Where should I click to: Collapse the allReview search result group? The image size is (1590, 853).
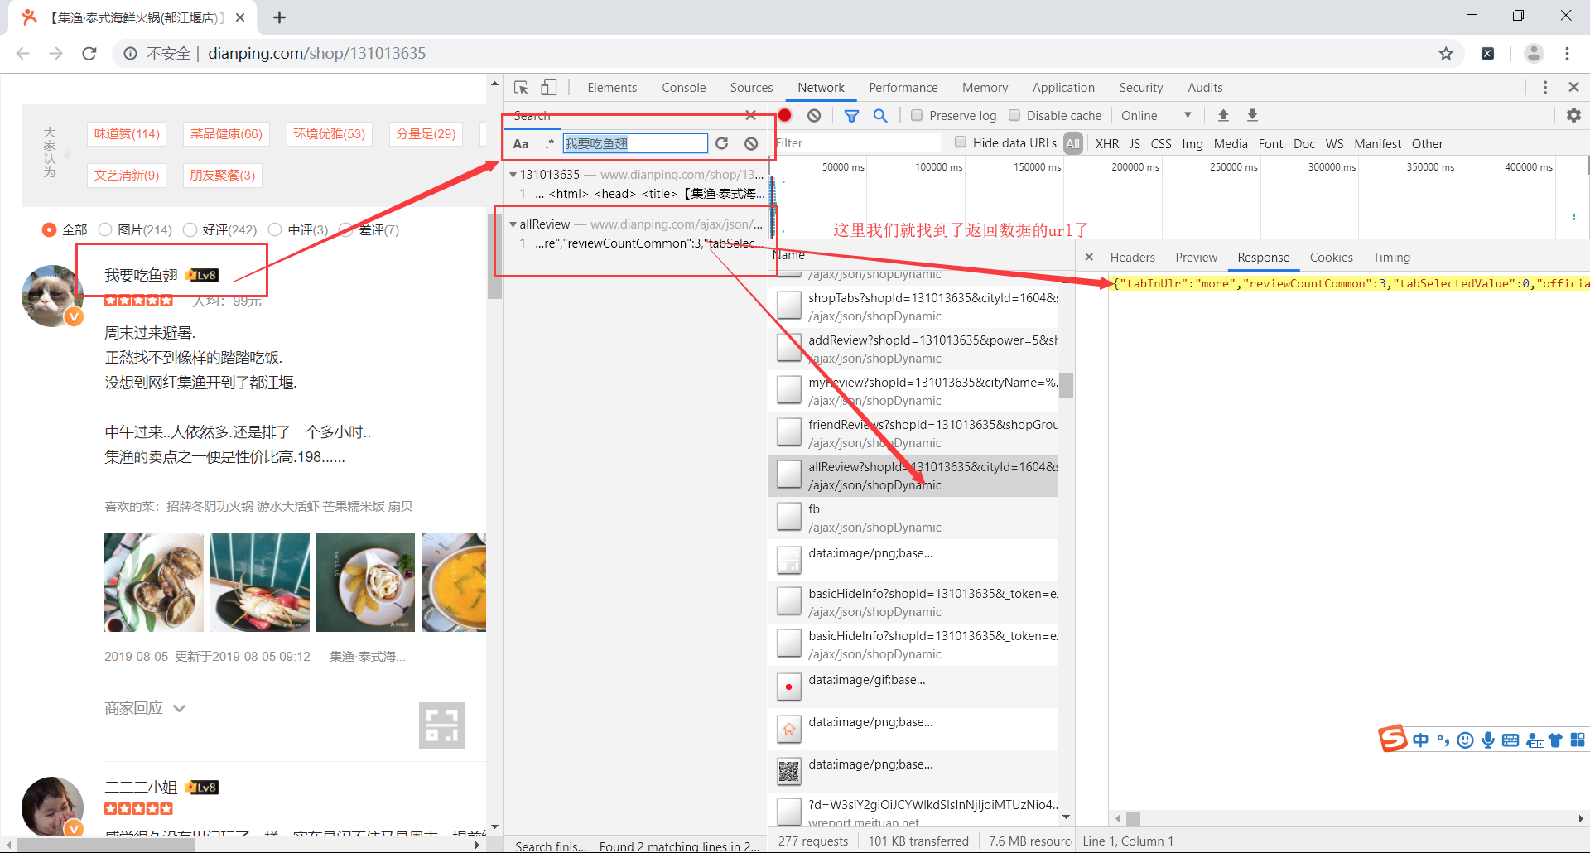513,224
